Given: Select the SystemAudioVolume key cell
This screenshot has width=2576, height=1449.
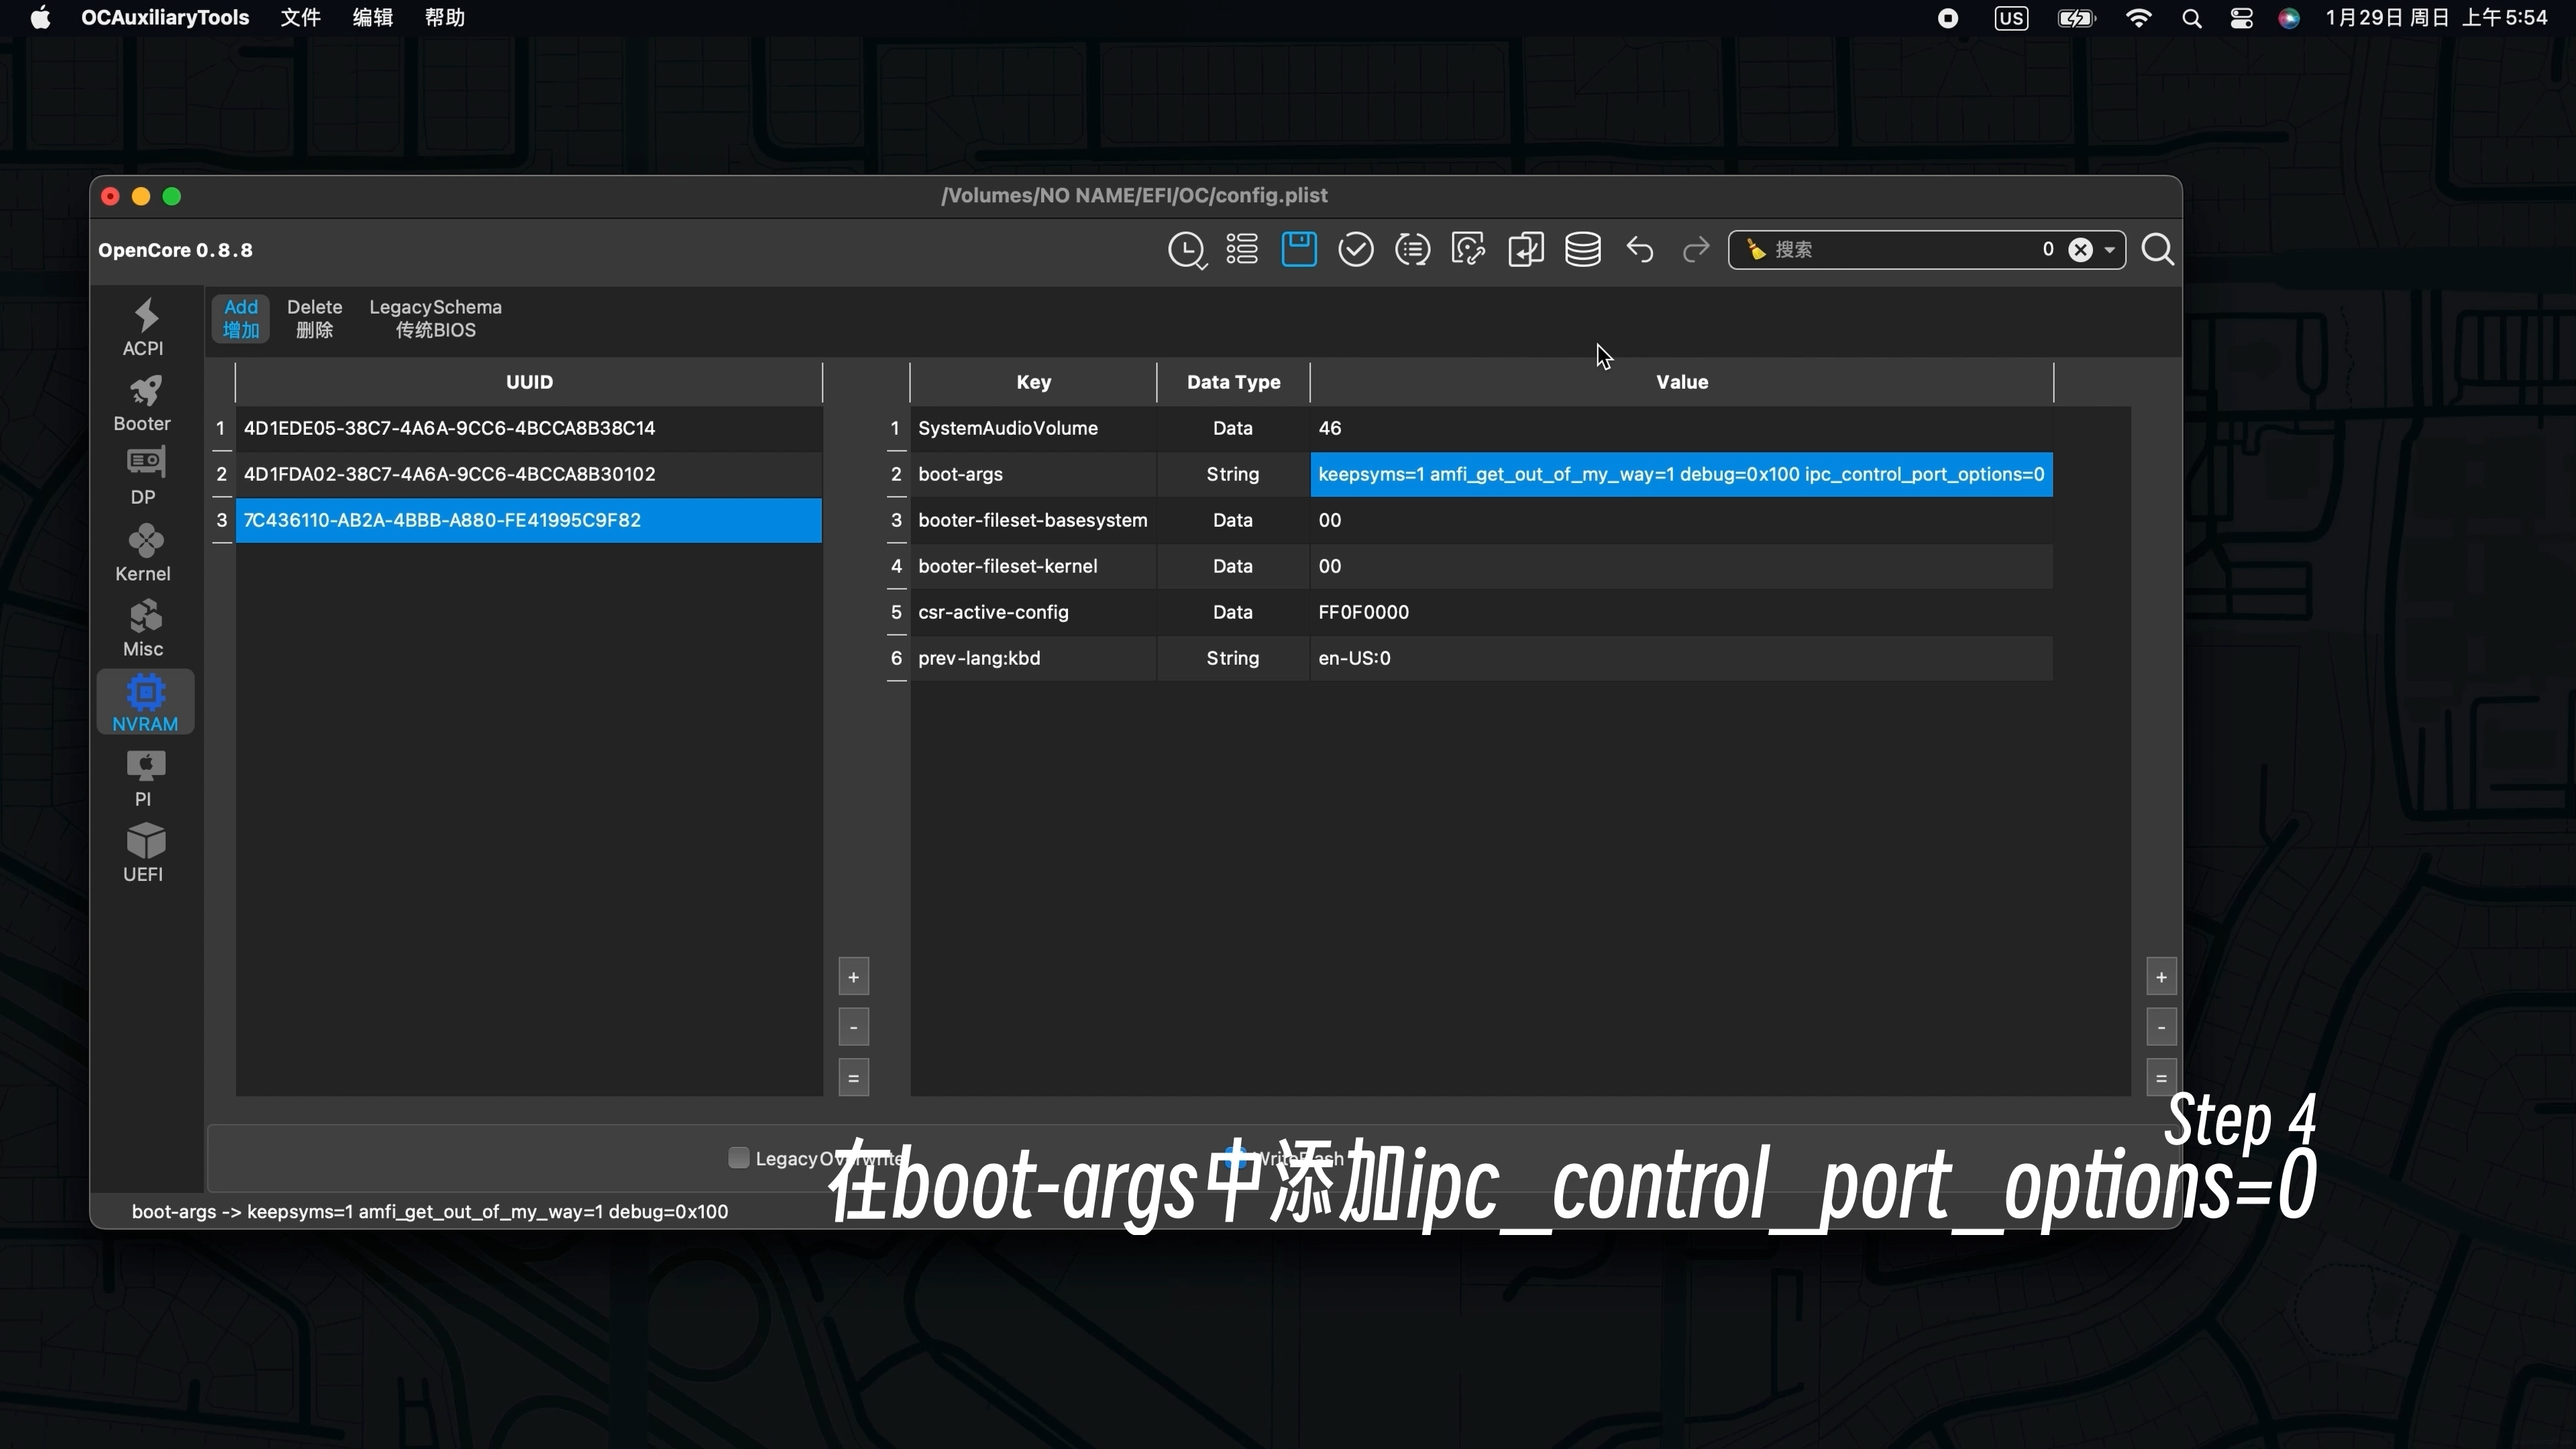Looking at the screenshot, I should 1033,428.
